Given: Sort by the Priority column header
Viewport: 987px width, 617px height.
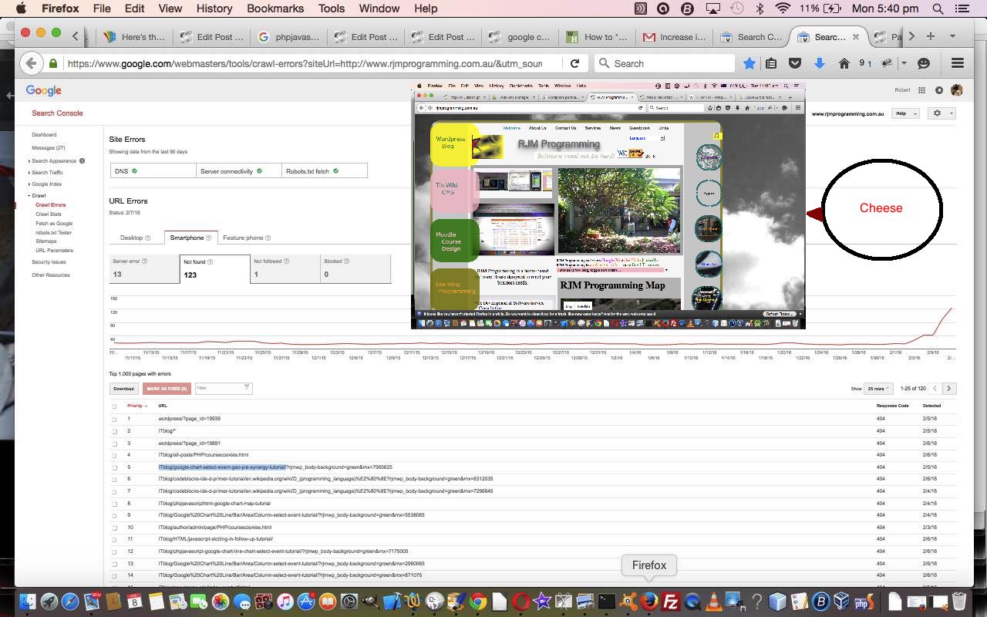Looking at the screenshot, I should [x=136, y=406].
